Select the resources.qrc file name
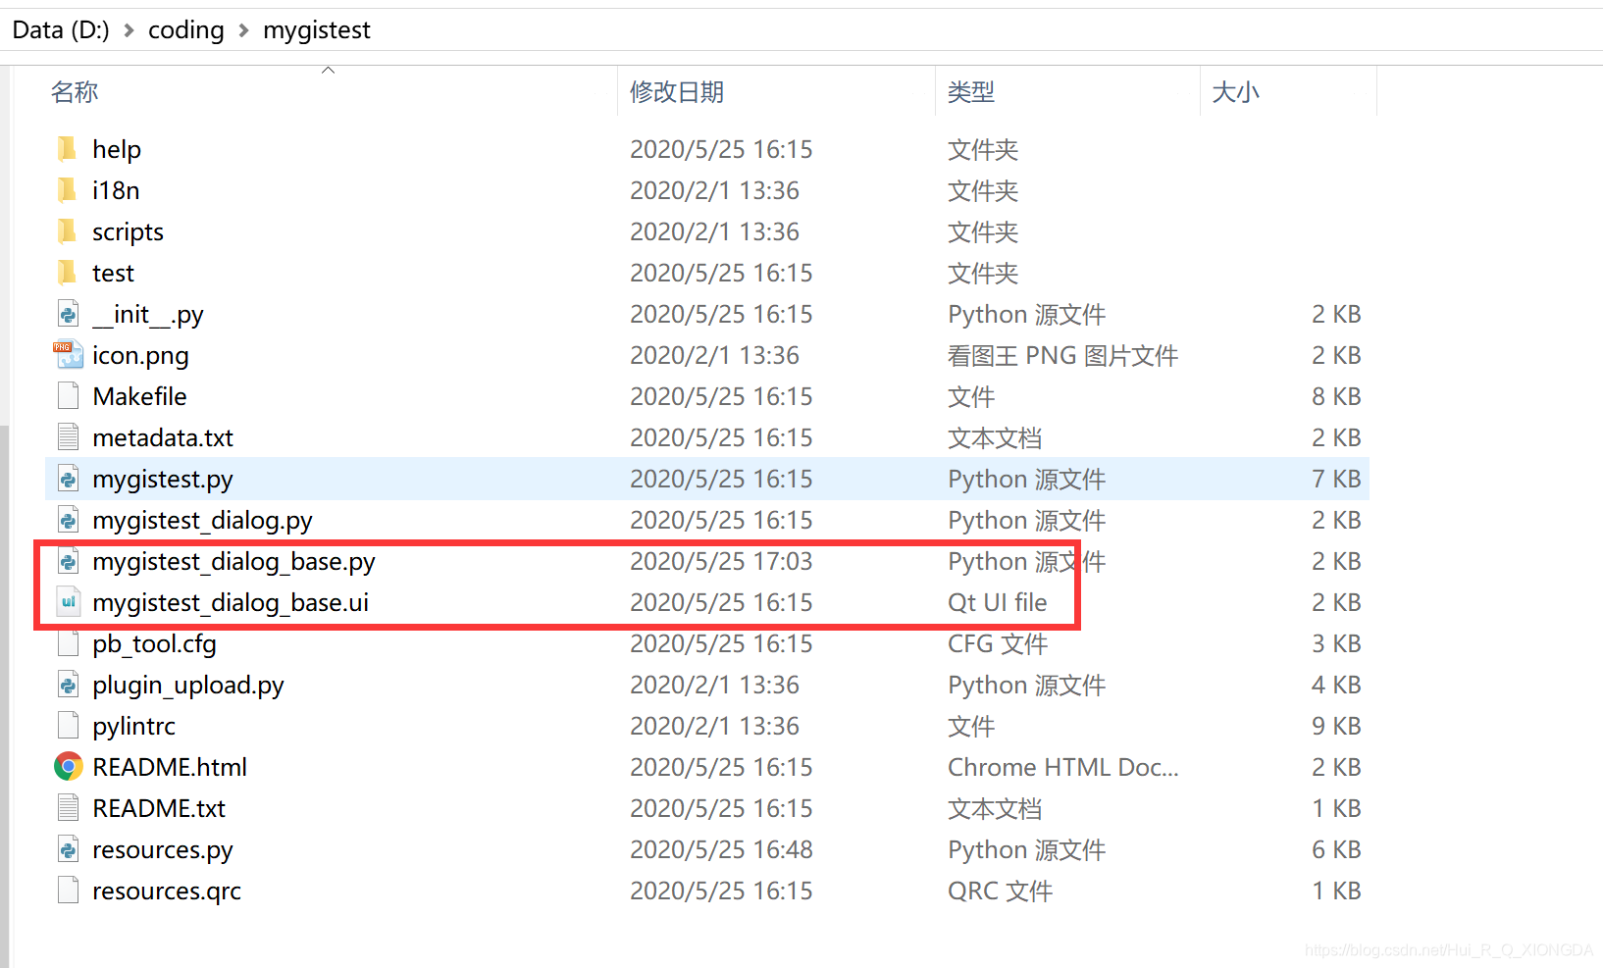This screenshot has height=968, width=1603. [167, 891]
